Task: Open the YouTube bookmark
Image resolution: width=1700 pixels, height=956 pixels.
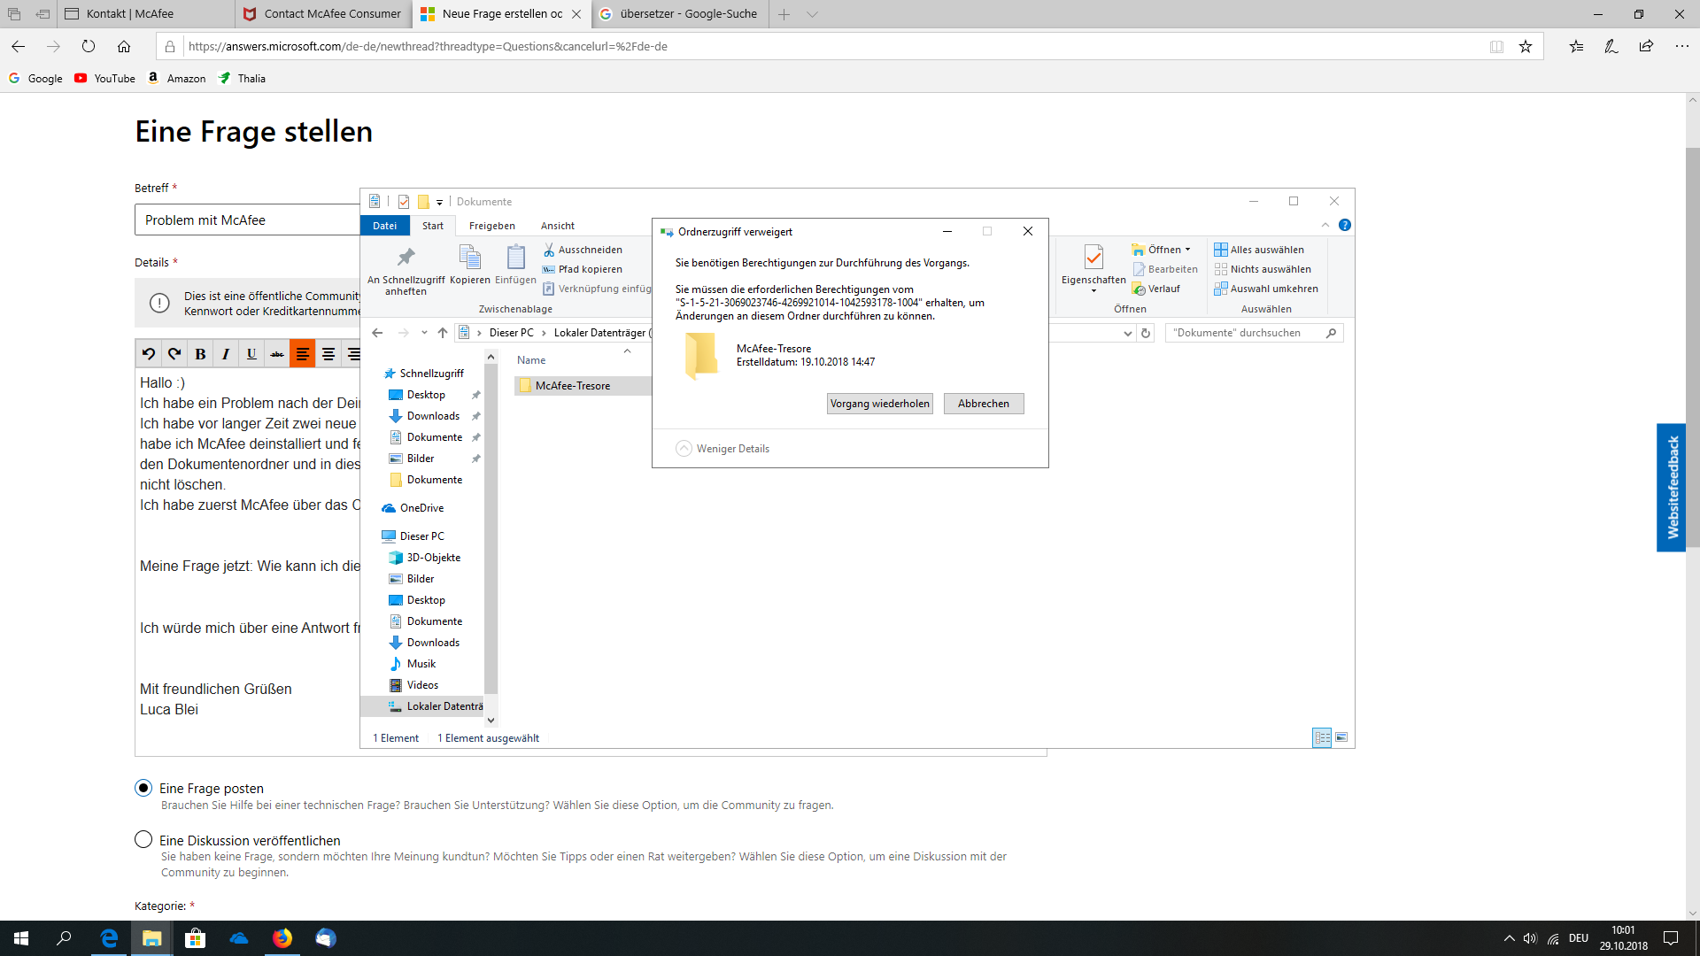Action: tap(105, 78)
